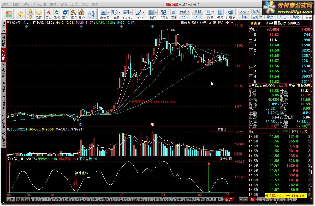Viewport: 315px width, 206px height.
Task: Click the 涨 marker under the chart
Action: point(152,124)
